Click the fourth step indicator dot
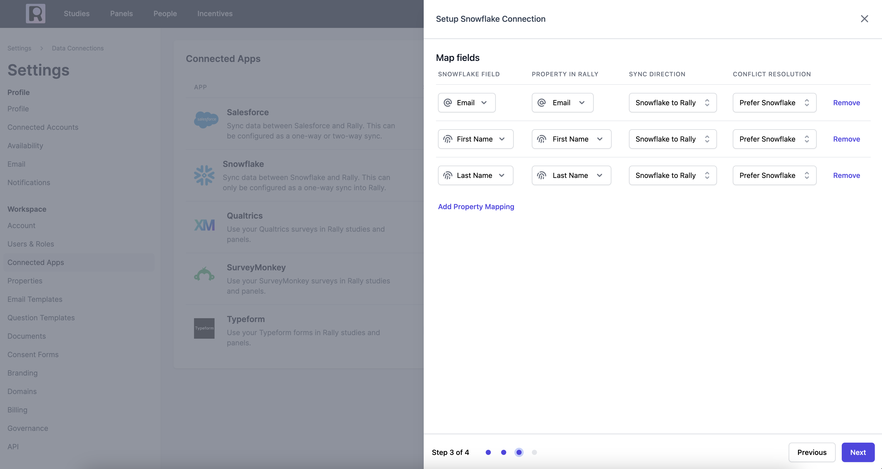This screenshot has height=469, width=882. click(x=534, y=452)
